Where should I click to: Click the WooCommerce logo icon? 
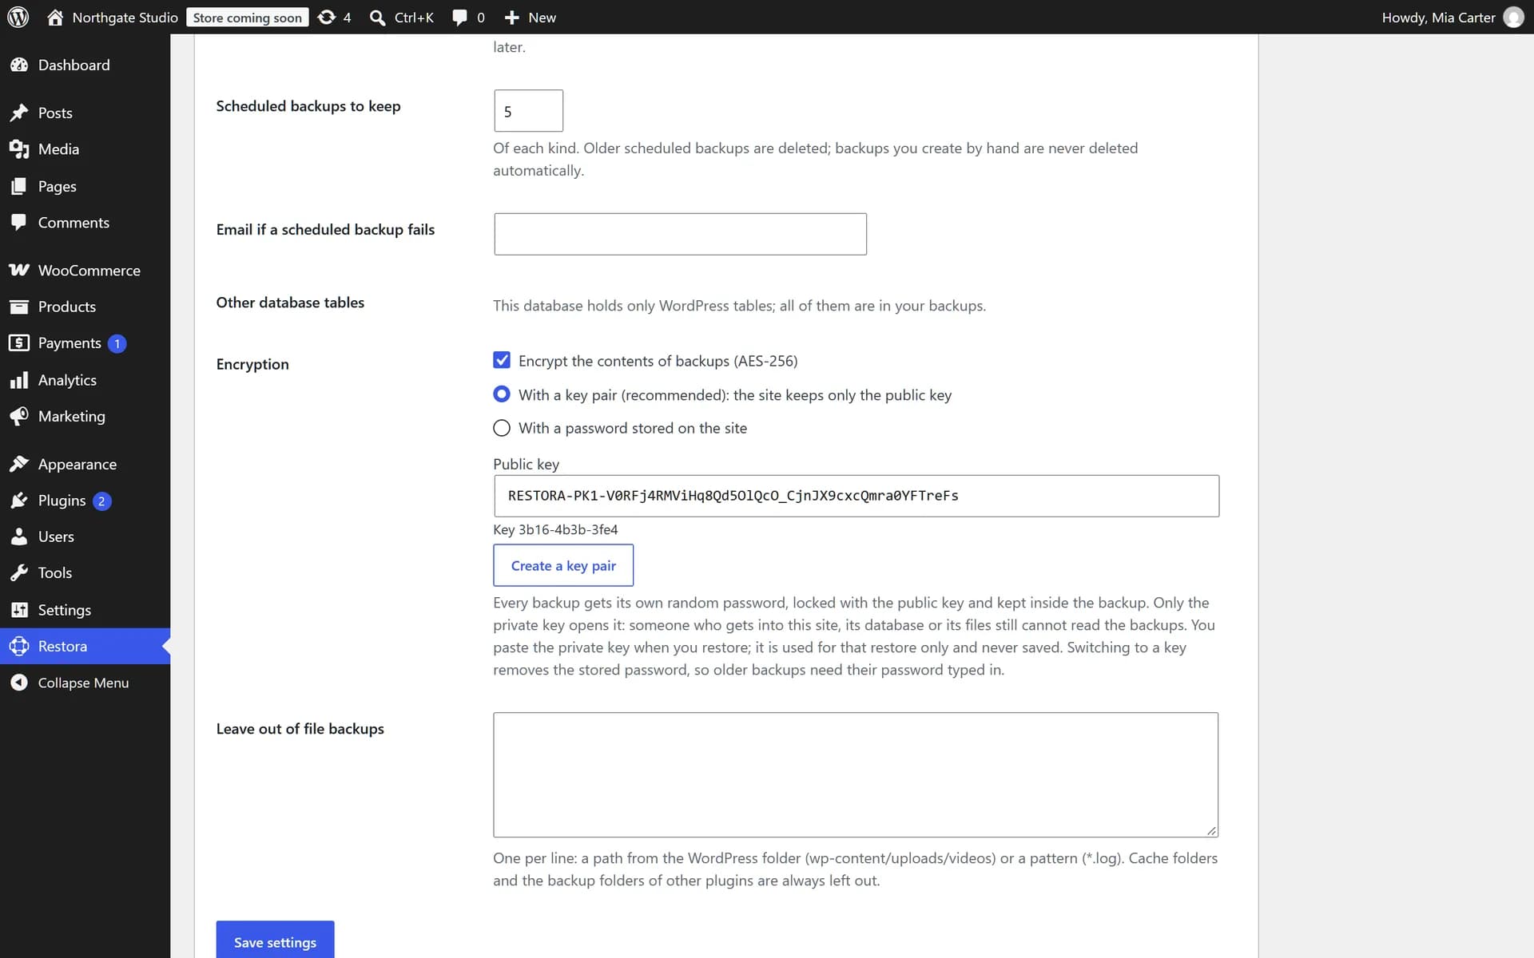tap(19, 270)
